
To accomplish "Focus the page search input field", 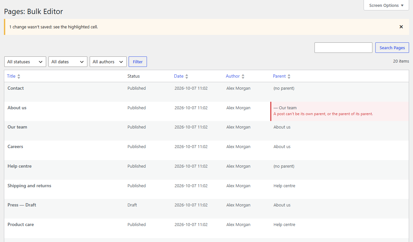I will pyautogui.click(x=343, y=48).
